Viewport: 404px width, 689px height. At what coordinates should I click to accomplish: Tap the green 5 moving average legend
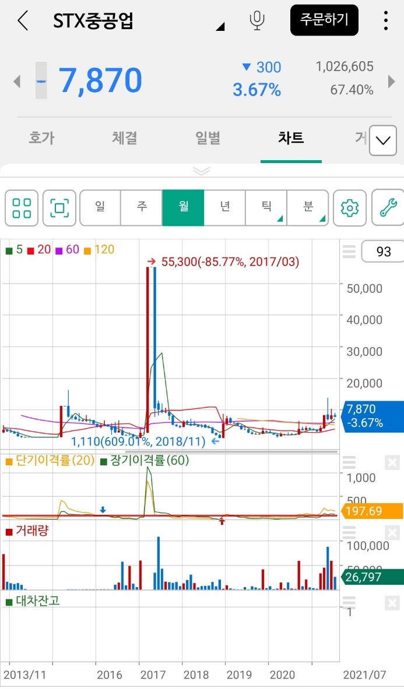pos(14,250)
